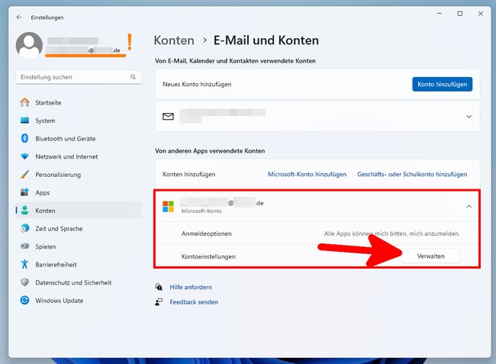This screenshot has height=364, width=496.
Task: Select Apps in the sidebar
Action: (79, 192)
